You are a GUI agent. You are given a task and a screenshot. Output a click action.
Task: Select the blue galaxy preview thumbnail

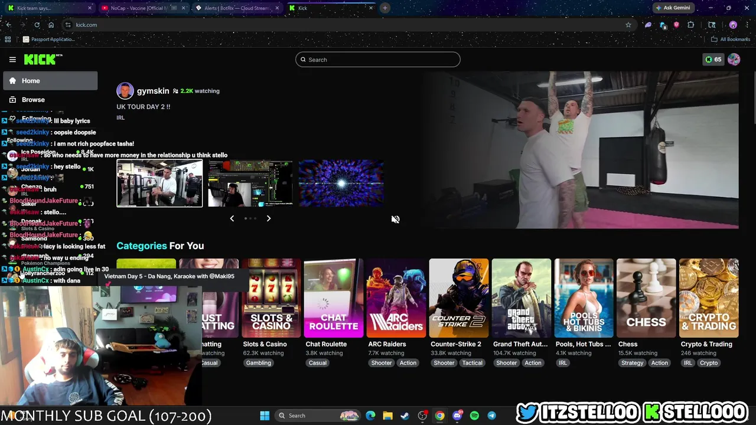point(341,183)
